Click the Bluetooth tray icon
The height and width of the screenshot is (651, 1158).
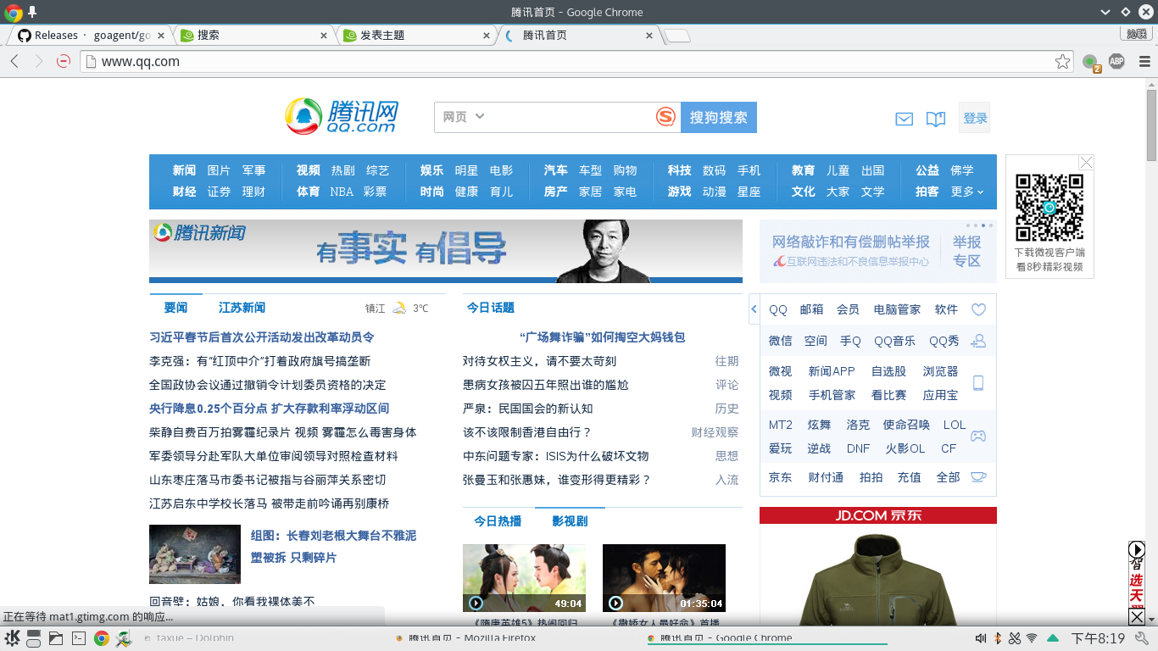pos(998,638)
